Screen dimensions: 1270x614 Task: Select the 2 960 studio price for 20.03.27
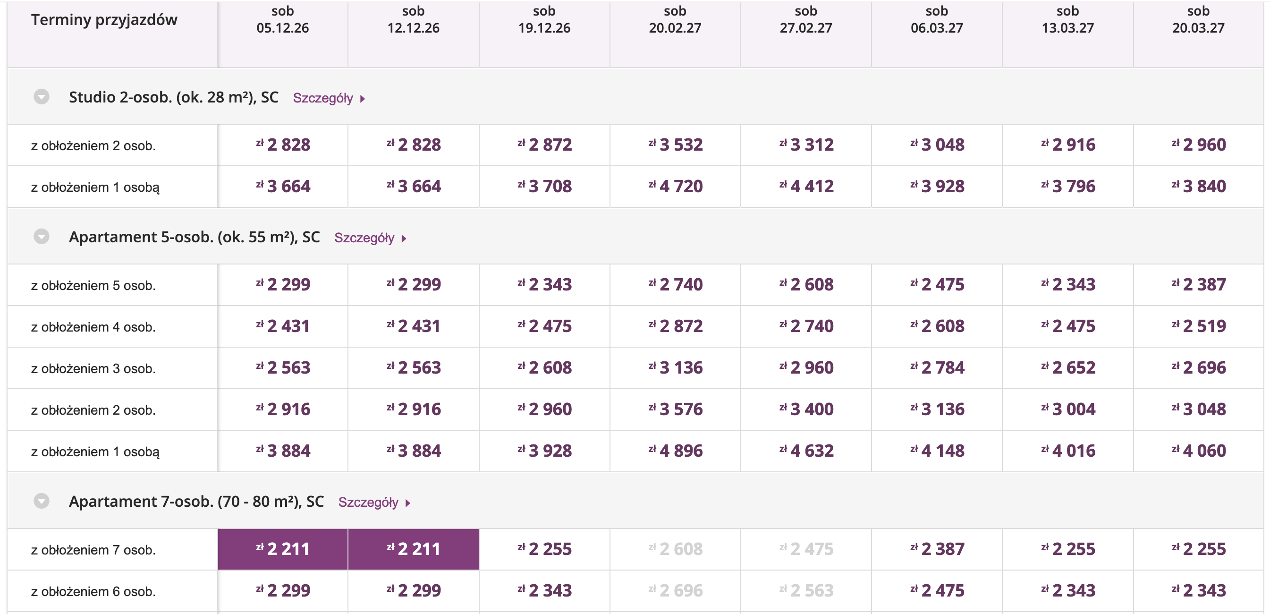click(x=1199, y=145)
